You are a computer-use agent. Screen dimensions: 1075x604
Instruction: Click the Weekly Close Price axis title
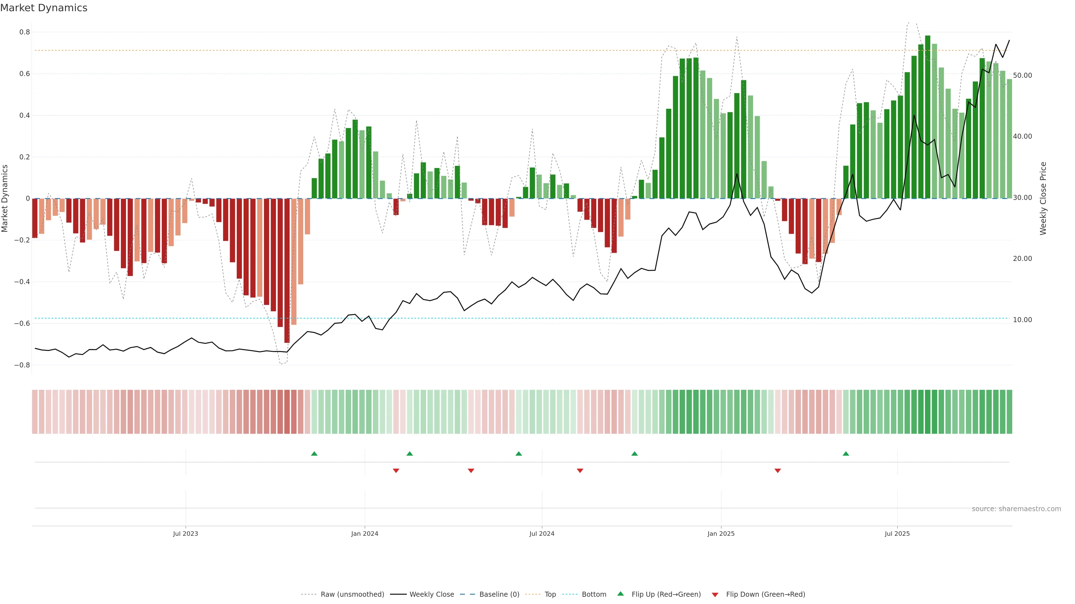[1043, 199]
